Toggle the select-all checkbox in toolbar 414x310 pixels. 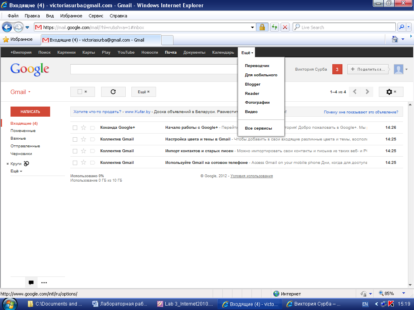80,92
